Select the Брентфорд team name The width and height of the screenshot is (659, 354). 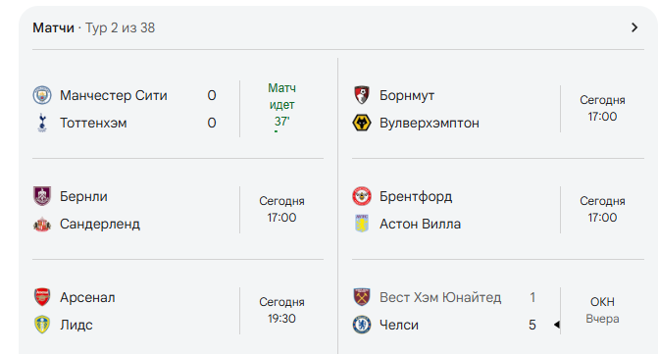pyautogui.click(x=416, y=197)
